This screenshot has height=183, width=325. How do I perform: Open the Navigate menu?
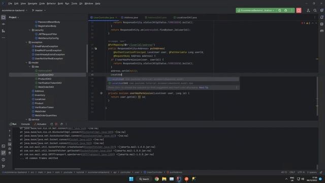32,4
